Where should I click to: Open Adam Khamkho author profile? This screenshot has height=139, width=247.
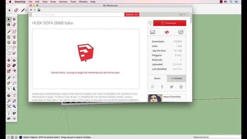(172, 97)
